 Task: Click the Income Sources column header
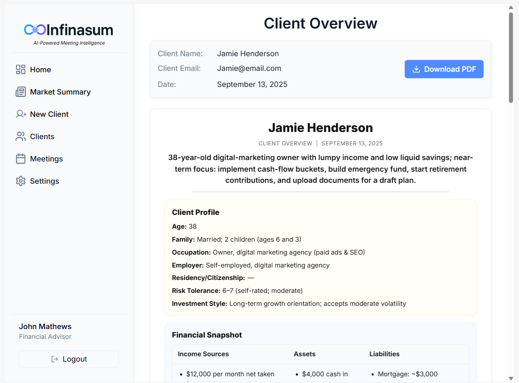tap(203, 354)
